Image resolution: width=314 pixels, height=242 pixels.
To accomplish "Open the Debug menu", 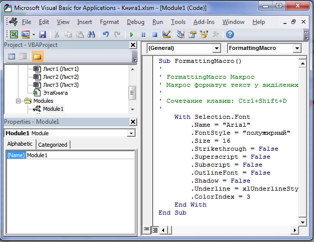I will click(135, 22).
